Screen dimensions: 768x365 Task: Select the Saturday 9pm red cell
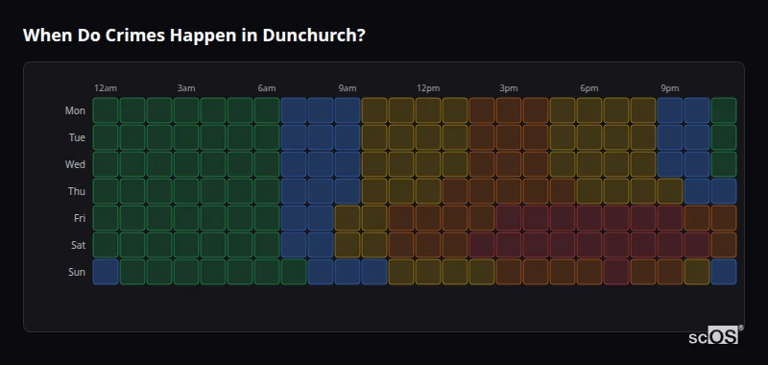point(670,245)
